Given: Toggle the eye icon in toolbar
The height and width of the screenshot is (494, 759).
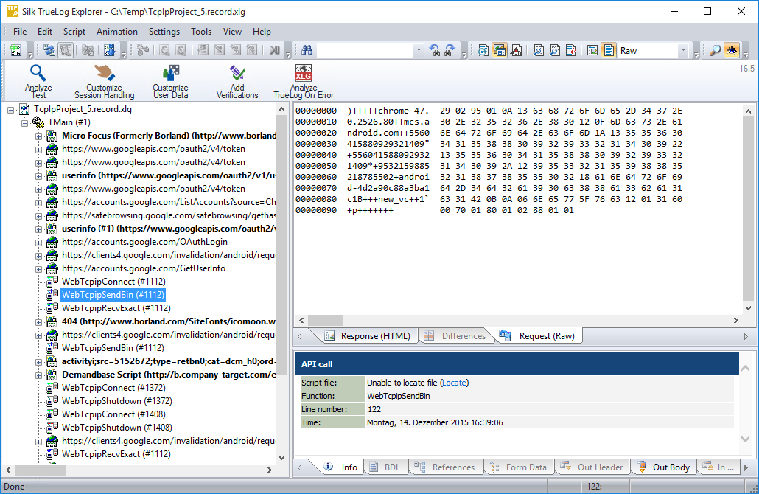Looking at the screenshot, I should pos(732,50).
